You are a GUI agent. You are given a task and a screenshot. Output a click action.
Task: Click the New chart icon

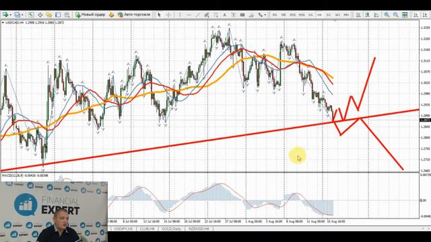coord(5,15)
